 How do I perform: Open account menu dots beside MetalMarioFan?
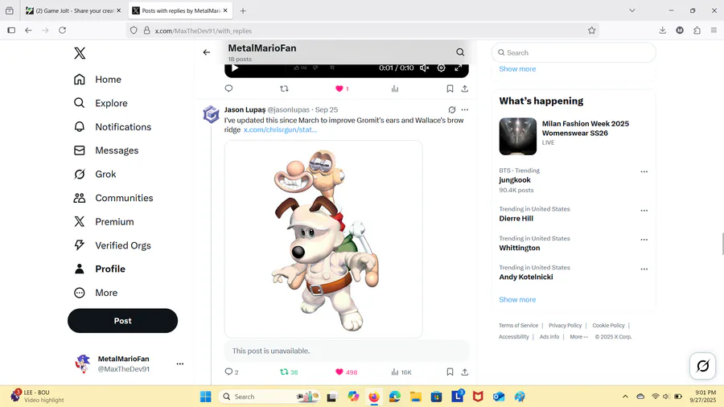(x=180, y=364)
